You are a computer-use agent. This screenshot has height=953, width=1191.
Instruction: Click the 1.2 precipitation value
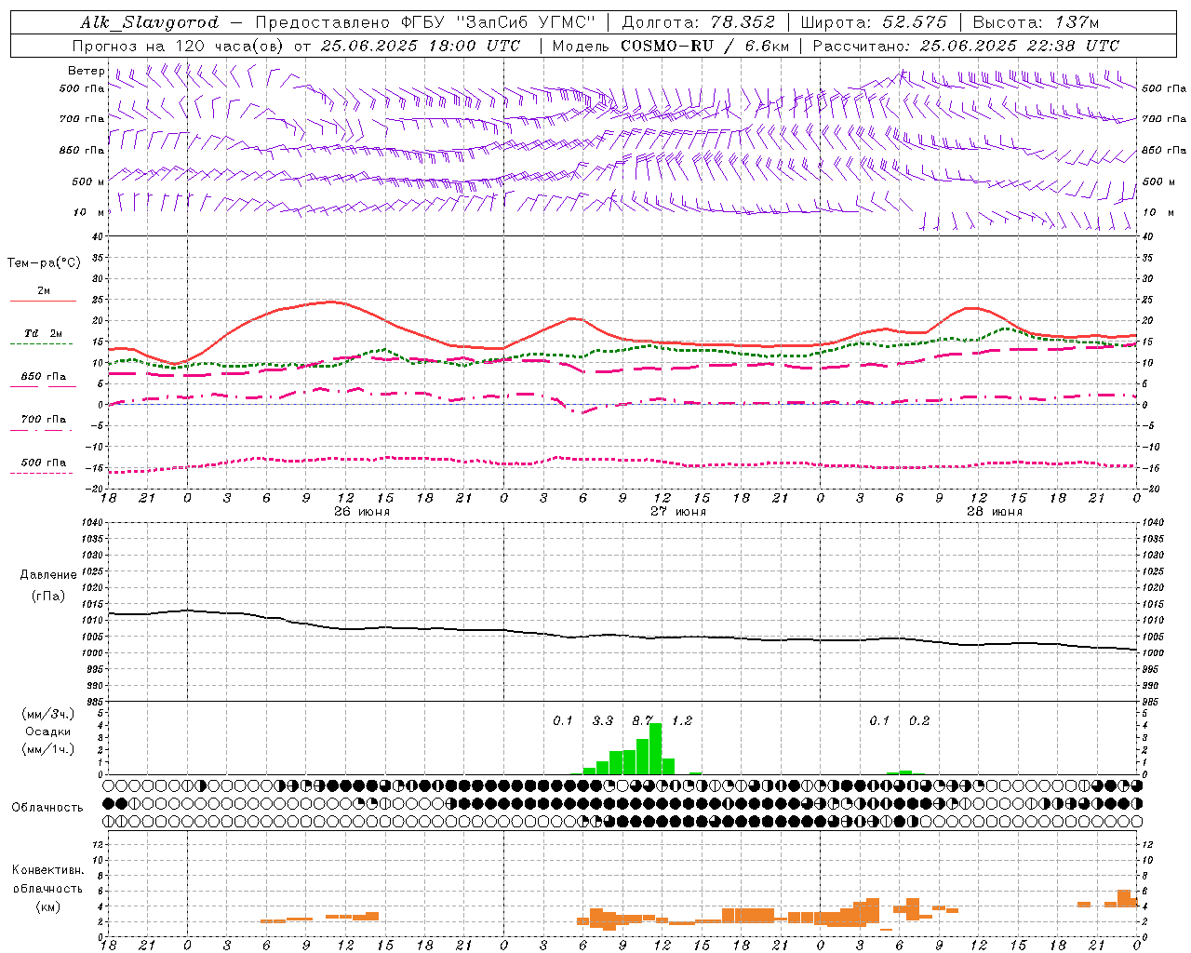[x=682, y=720]
